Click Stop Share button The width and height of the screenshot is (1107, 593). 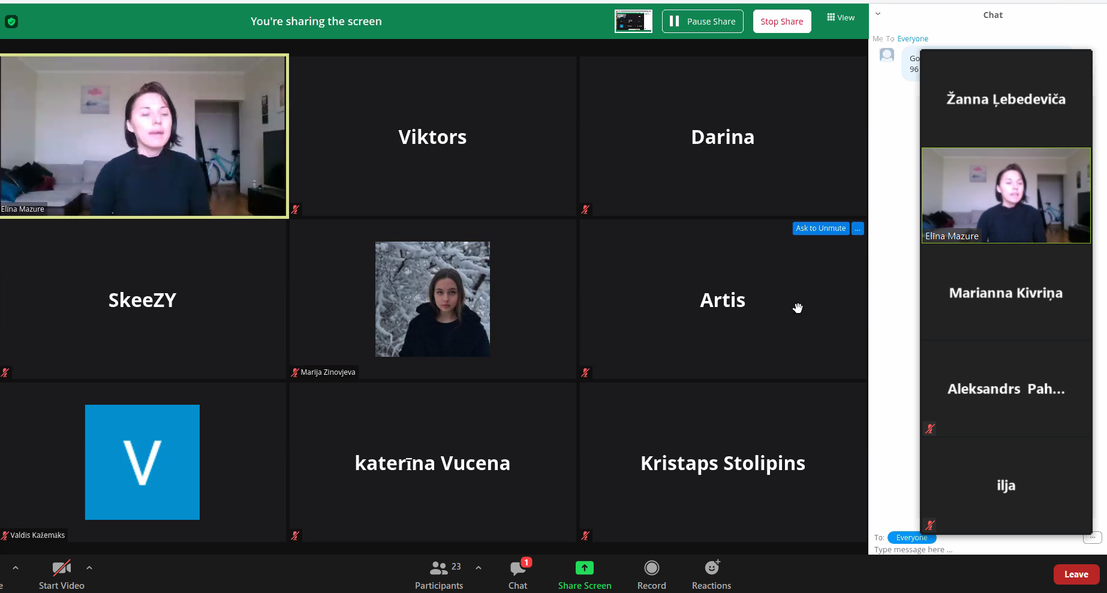click(x=781, y=22)
